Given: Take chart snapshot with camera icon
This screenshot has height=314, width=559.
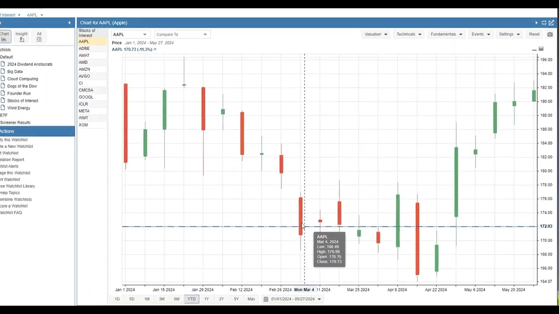Looking at the screenshot, I should pos(550,34).
